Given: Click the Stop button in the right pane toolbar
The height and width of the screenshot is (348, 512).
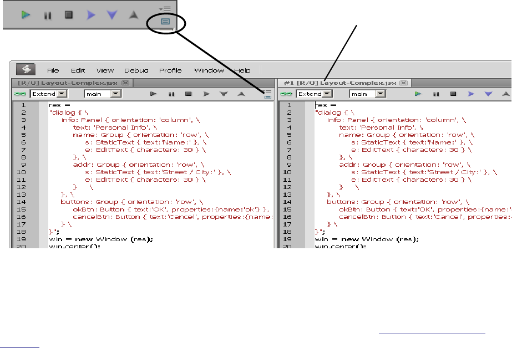Looking at the screenshot, I should 453,94.
